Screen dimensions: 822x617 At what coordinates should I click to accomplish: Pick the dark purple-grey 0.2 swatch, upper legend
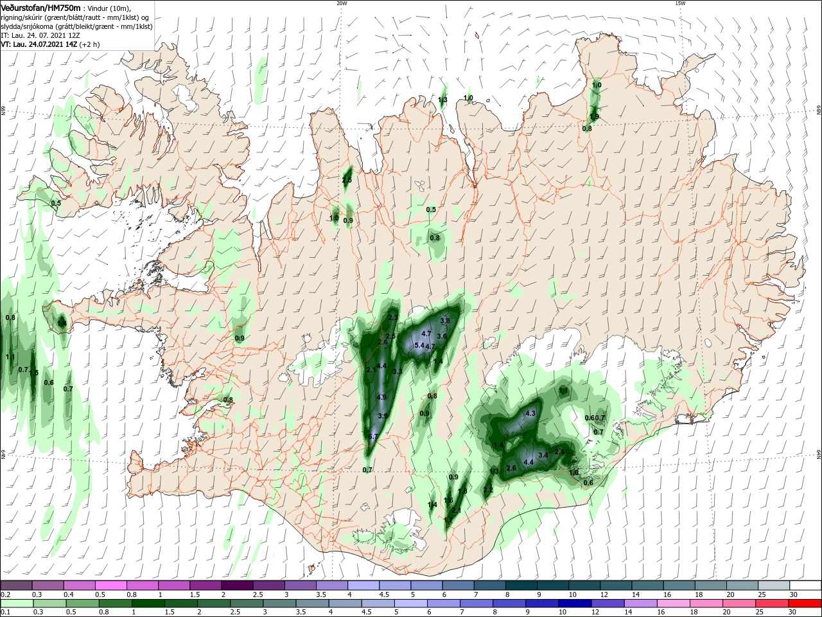(16, 586)
